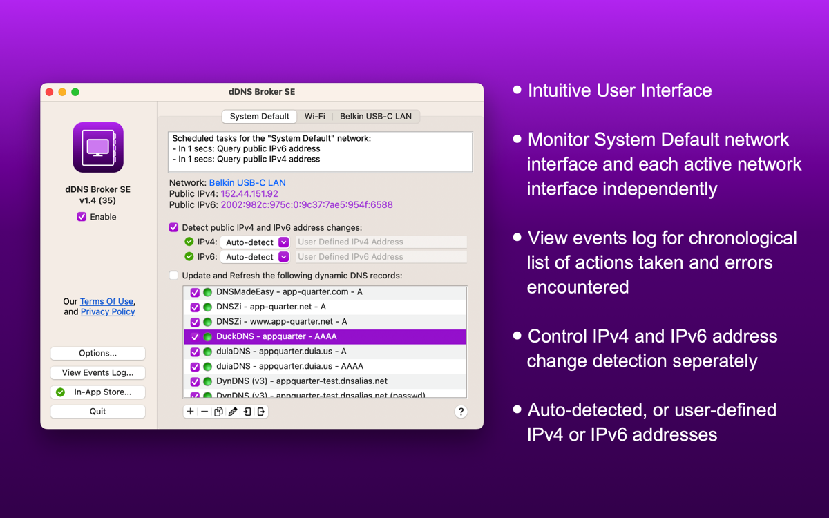Import DNS records using import icon

click(x=247, y=412)
